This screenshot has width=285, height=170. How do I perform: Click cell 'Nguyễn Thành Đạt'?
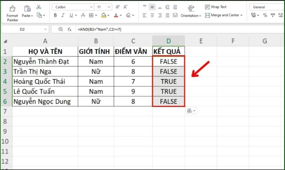click(x=45, y=62)
